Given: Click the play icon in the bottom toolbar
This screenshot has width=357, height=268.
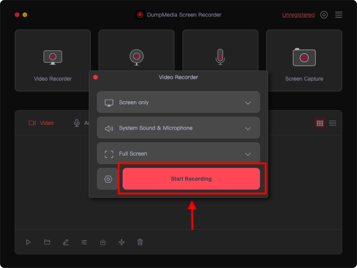Looking at the screenshot, I should [28, 242].
